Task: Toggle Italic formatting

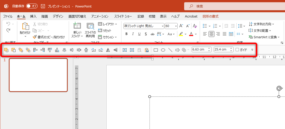Action: tap(133, 34)
